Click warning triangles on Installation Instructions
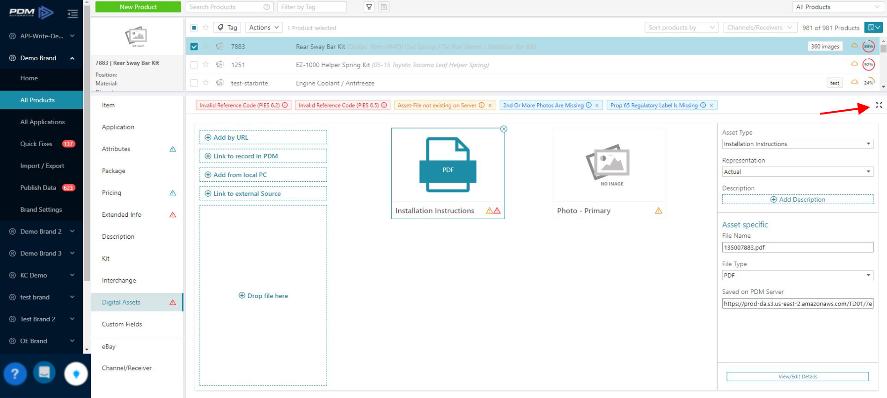Image resolution: width=887 pixels, height=398 pixels. pyautogui.click(x=493, y=211)
